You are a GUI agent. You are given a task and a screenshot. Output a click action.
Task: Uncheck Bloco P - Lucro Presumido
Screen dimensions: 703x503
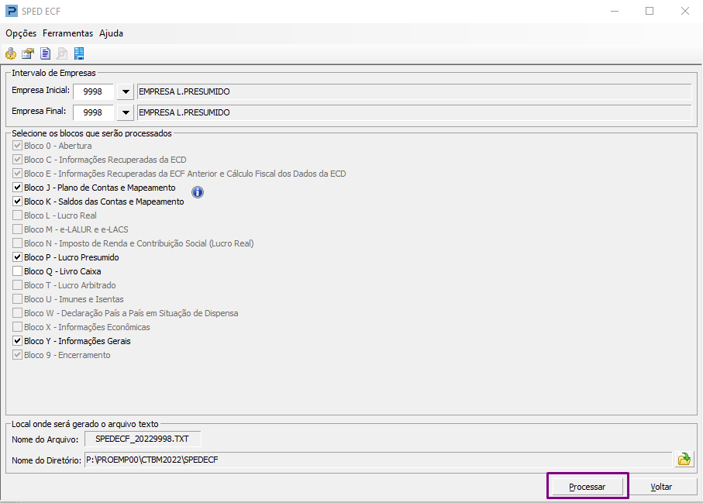tap(18, 257)
